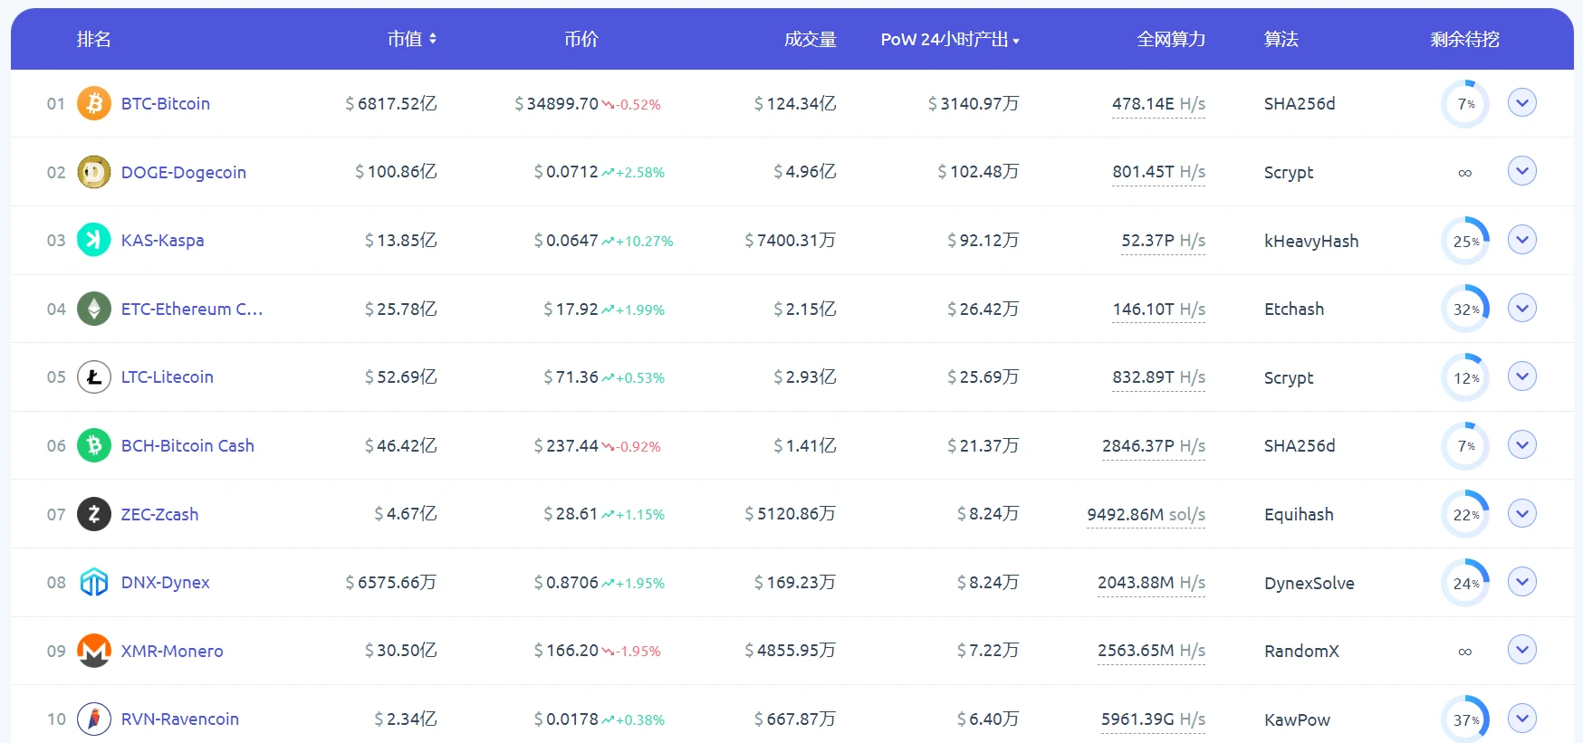Expand the BTC-Bitcoin row details
Viewport: 1583px width, 743px height.
pos(1522,102)
